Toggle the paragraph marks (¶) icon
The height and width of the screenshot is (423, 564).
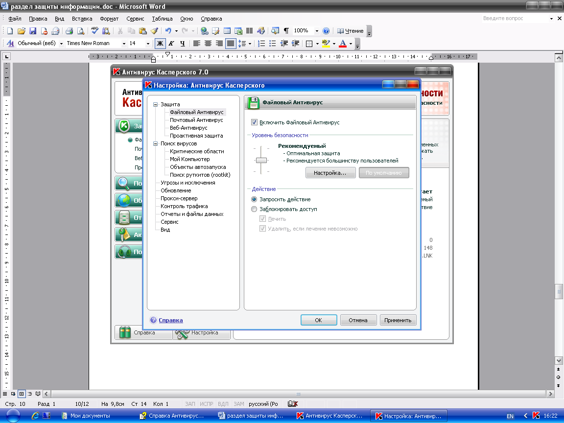coord(286,31)
